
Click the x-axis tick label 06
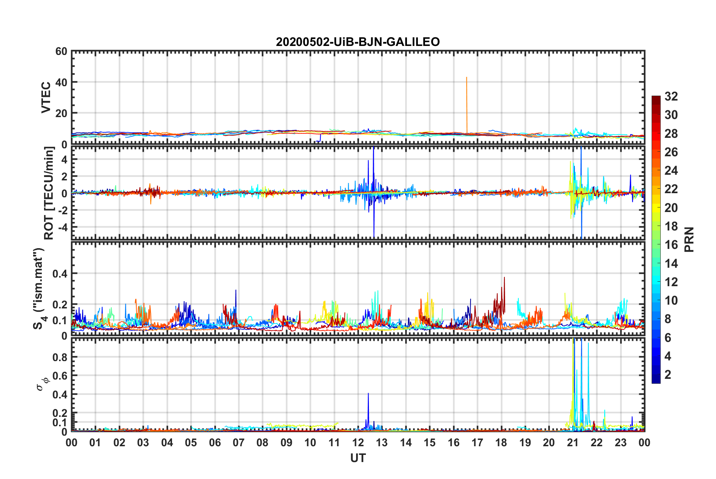[215, 442]
